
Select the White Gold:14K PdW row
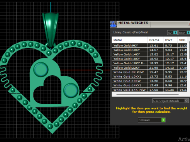tap(149, 90)
